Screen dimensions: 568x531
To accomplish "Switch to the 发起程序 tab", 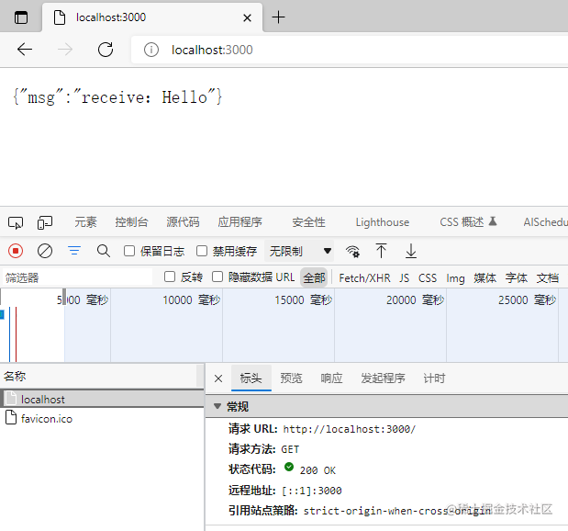I will 383,378.
